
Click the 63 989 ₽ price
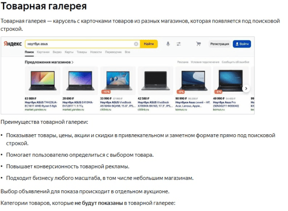point(31,98)
